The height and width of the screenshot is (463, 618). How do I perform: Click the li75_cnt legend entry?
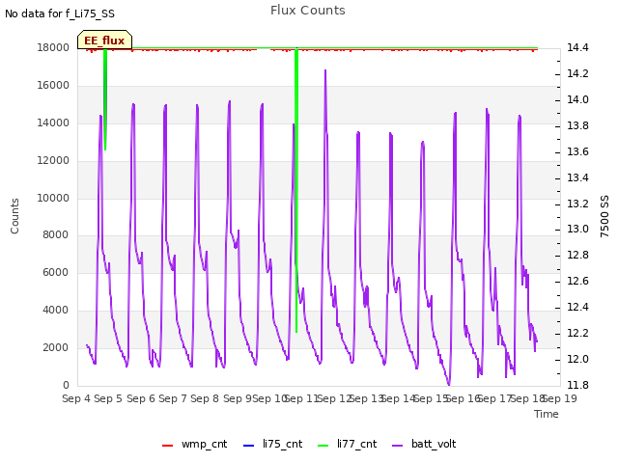pos(272,444)
